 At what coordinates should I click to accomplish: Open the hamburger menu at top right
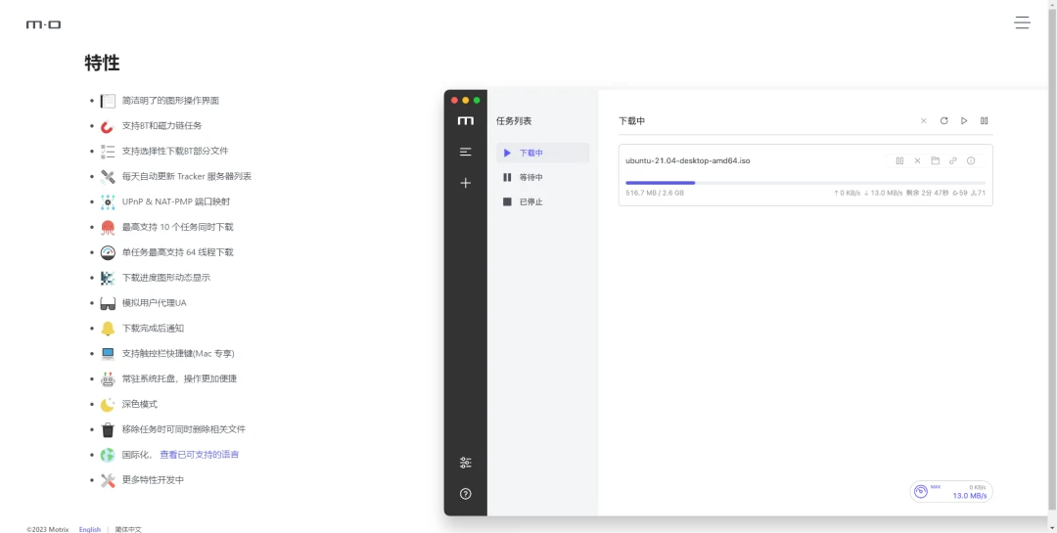(x=1021, y=22)
